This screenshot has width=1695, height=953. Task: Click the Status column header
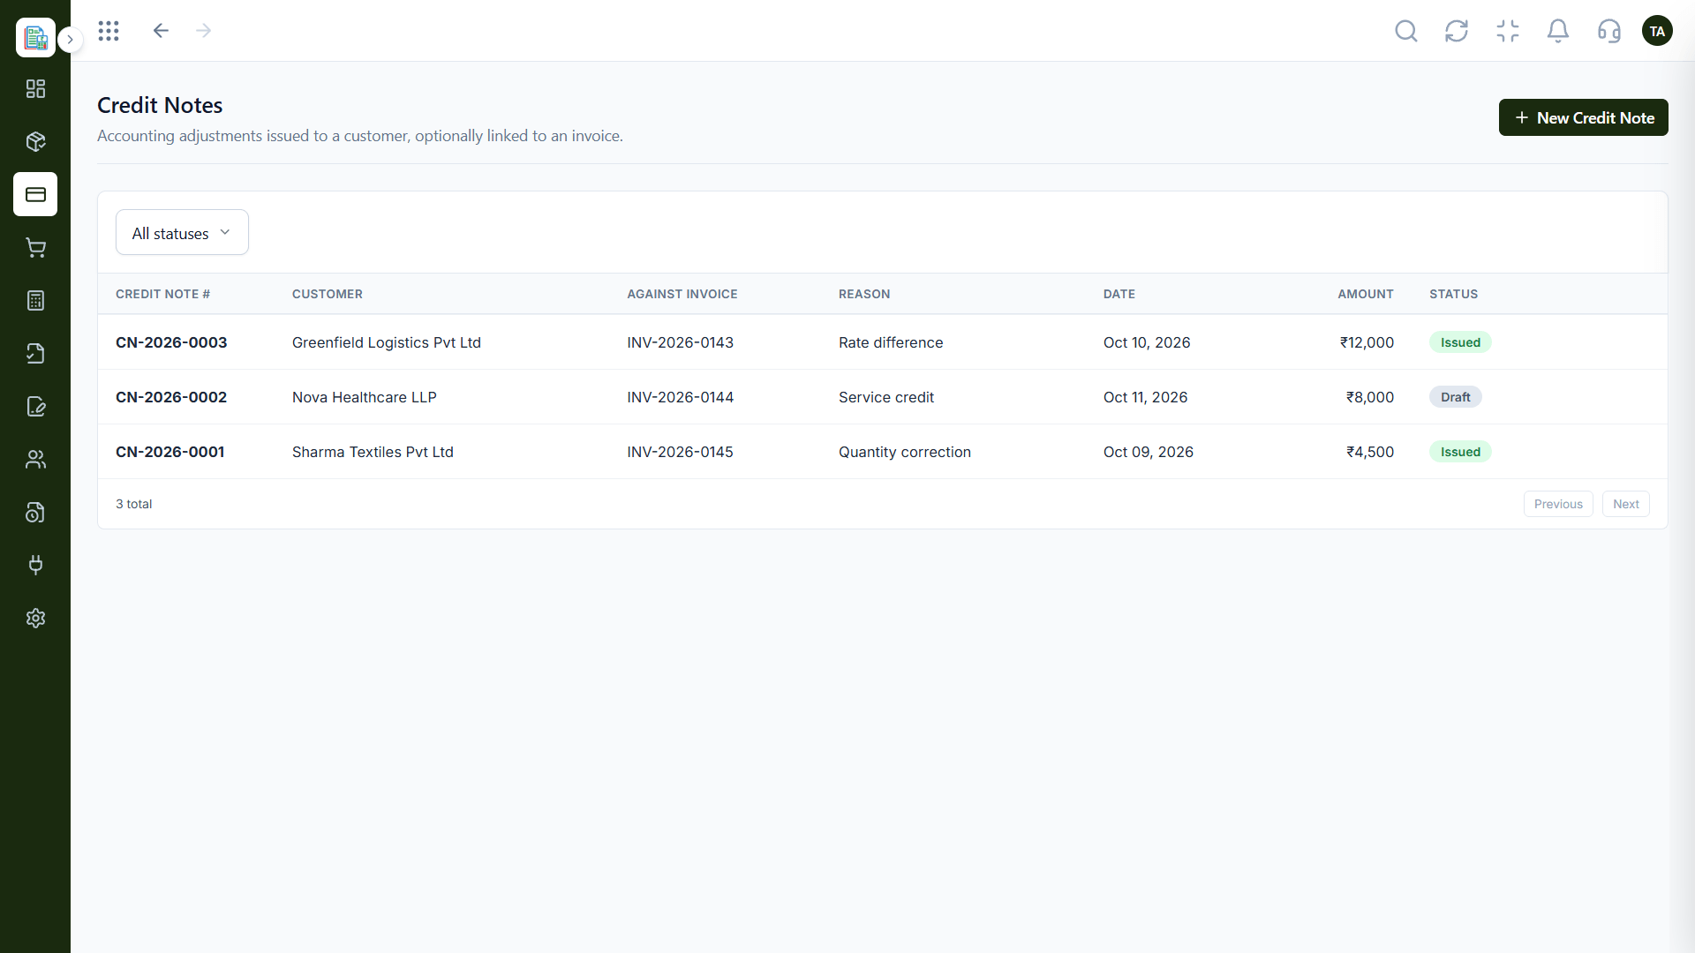click(1453, 294)
